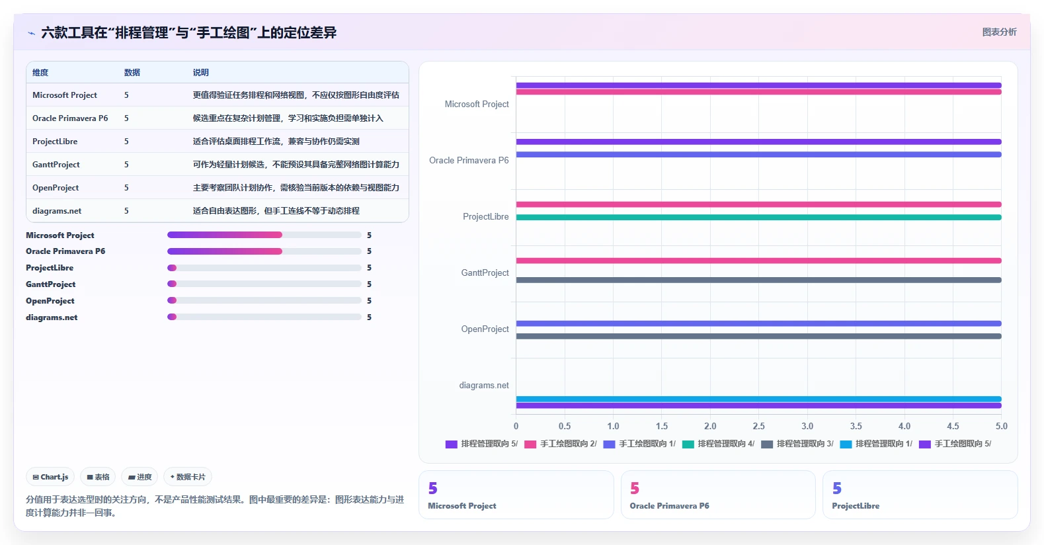Toggle legend swatch 手工绘图取向 2/
Screen dimensions: 1044x545
tap(530, 444)
